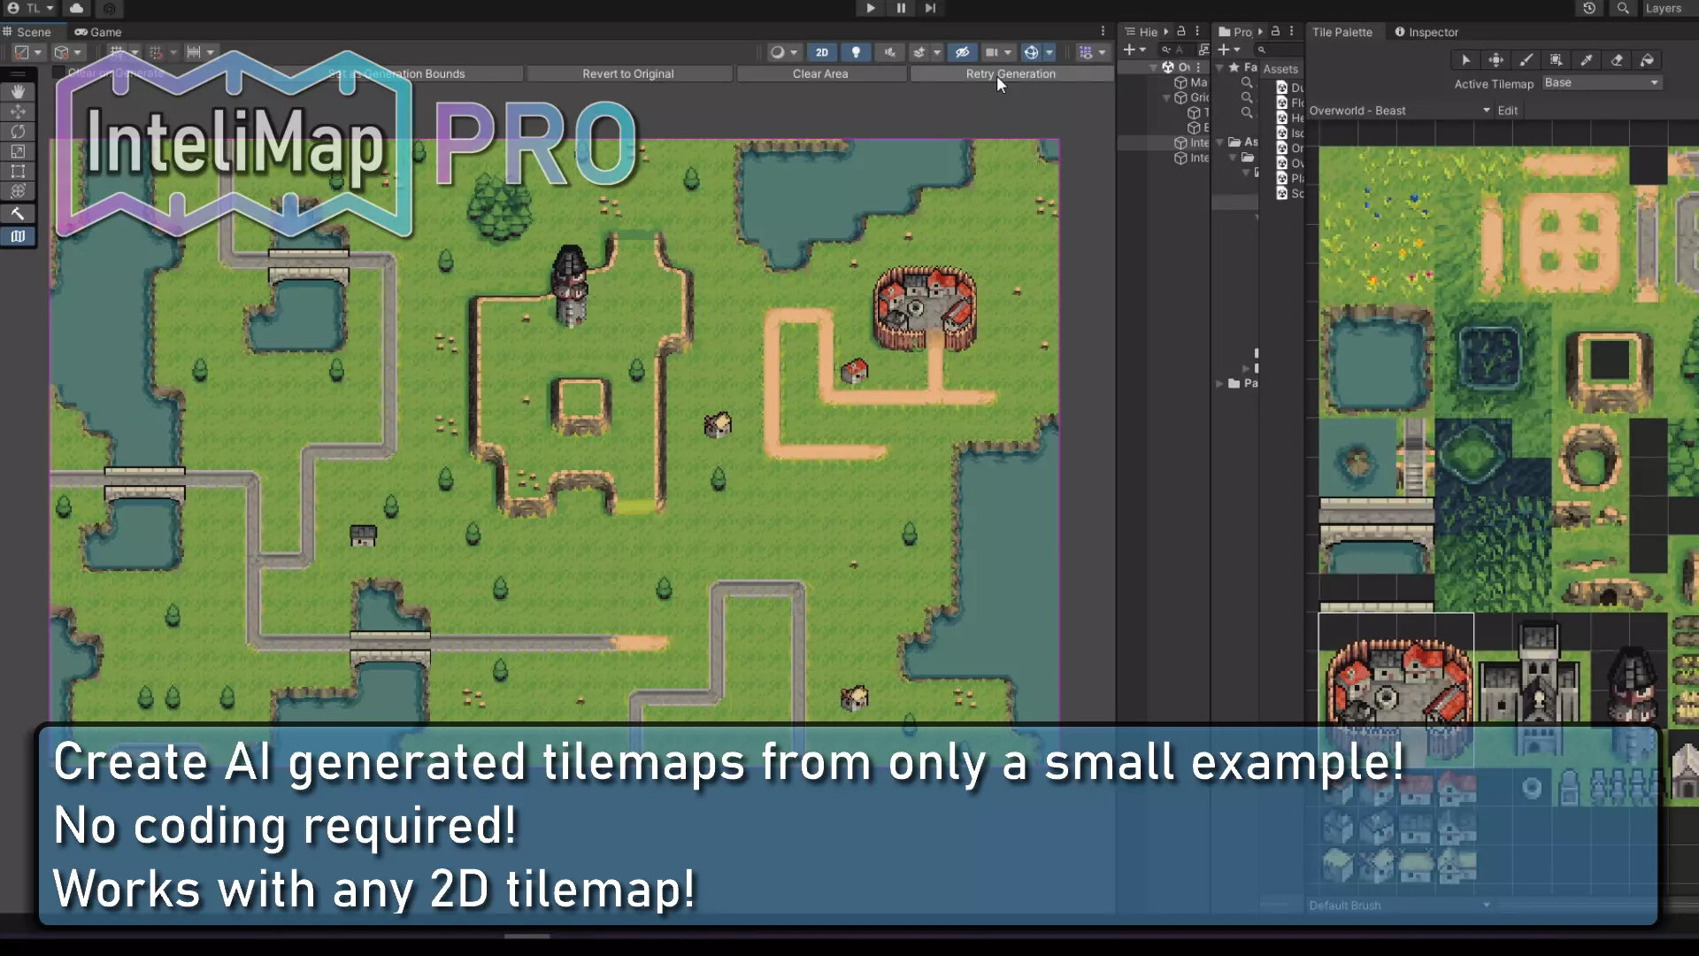The height and width of the screenshot is (956, 1699).
Task: Choose the Tile Palette select arrow tool
Action: point(1465,60)
